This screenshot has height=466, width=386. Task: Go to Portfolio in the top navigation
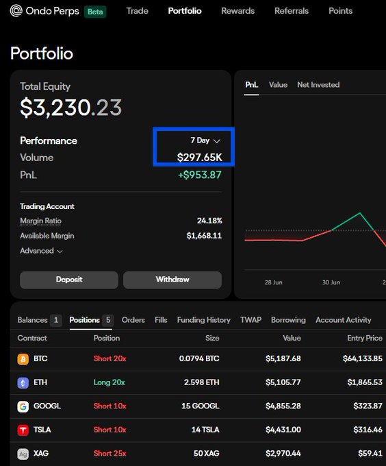(185, 11)
